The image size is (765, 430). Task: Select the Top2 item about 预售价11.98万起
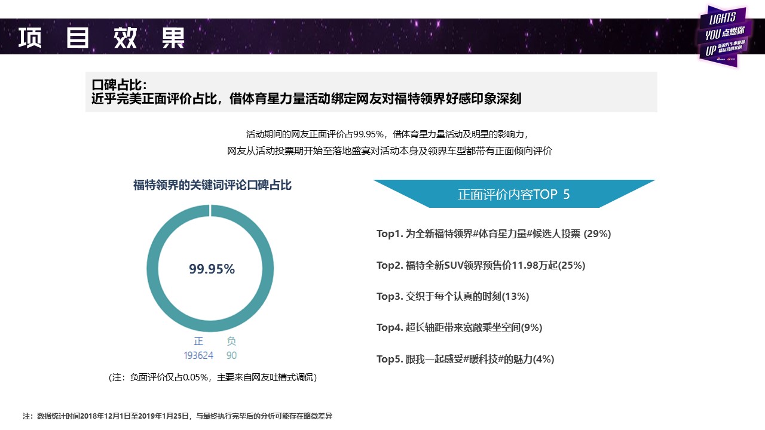[481, 265]
